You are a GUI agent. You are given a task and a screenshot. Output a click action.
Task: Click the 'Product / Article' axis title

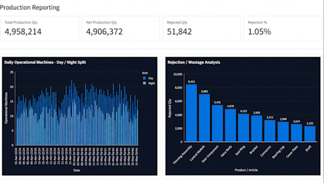[x=246, y=170]
